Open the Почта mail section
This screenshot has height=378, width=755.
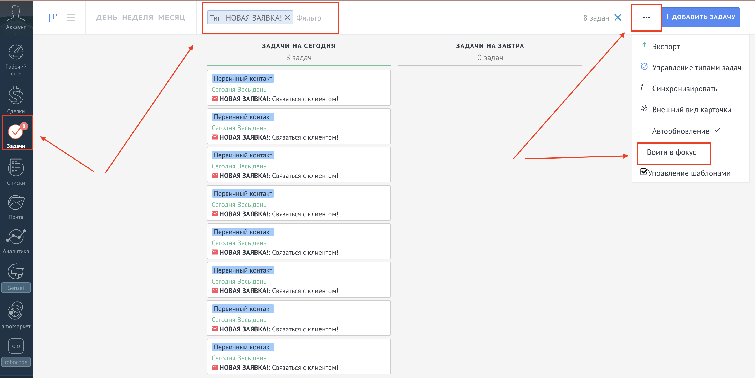(16, 207)
